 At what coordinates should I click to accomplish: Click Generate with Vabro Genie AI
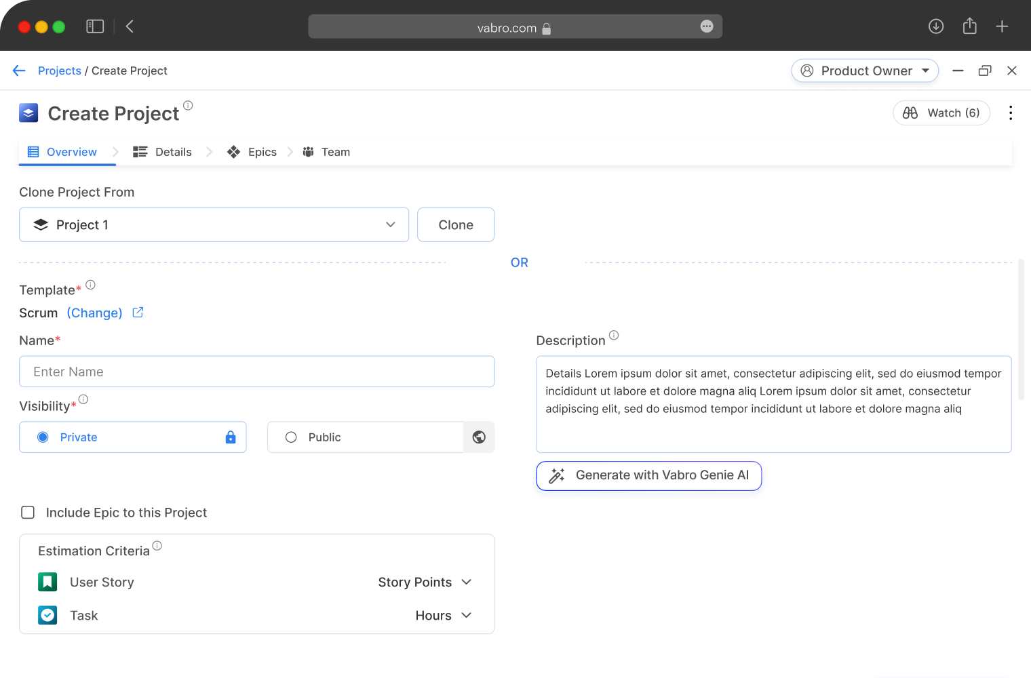point(648,475)
